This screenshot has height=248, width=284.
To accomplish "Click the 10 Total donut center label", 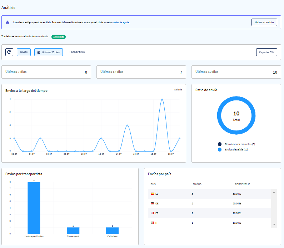I will [x=236, y=116].
